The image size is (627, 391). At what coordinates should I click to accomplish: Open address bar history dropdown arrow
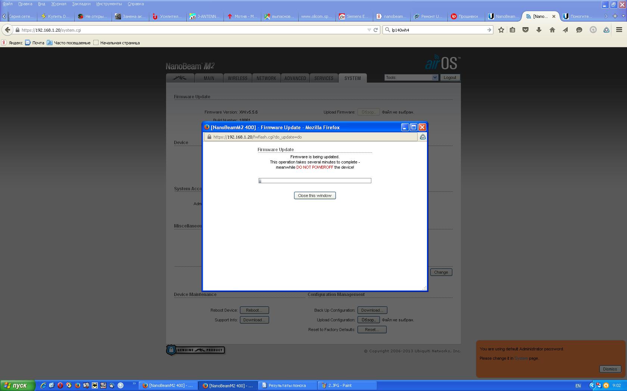[x=369, y=30]
